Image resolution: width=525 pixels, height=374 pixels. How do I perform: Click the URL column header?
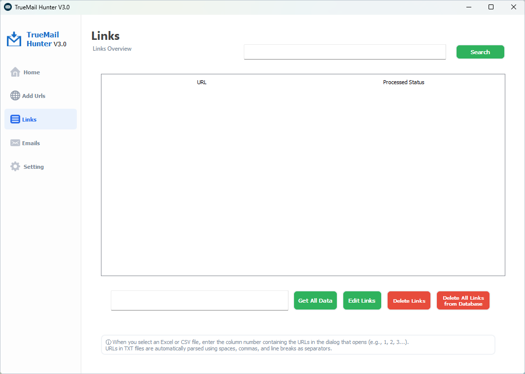(x=201, y=82)
